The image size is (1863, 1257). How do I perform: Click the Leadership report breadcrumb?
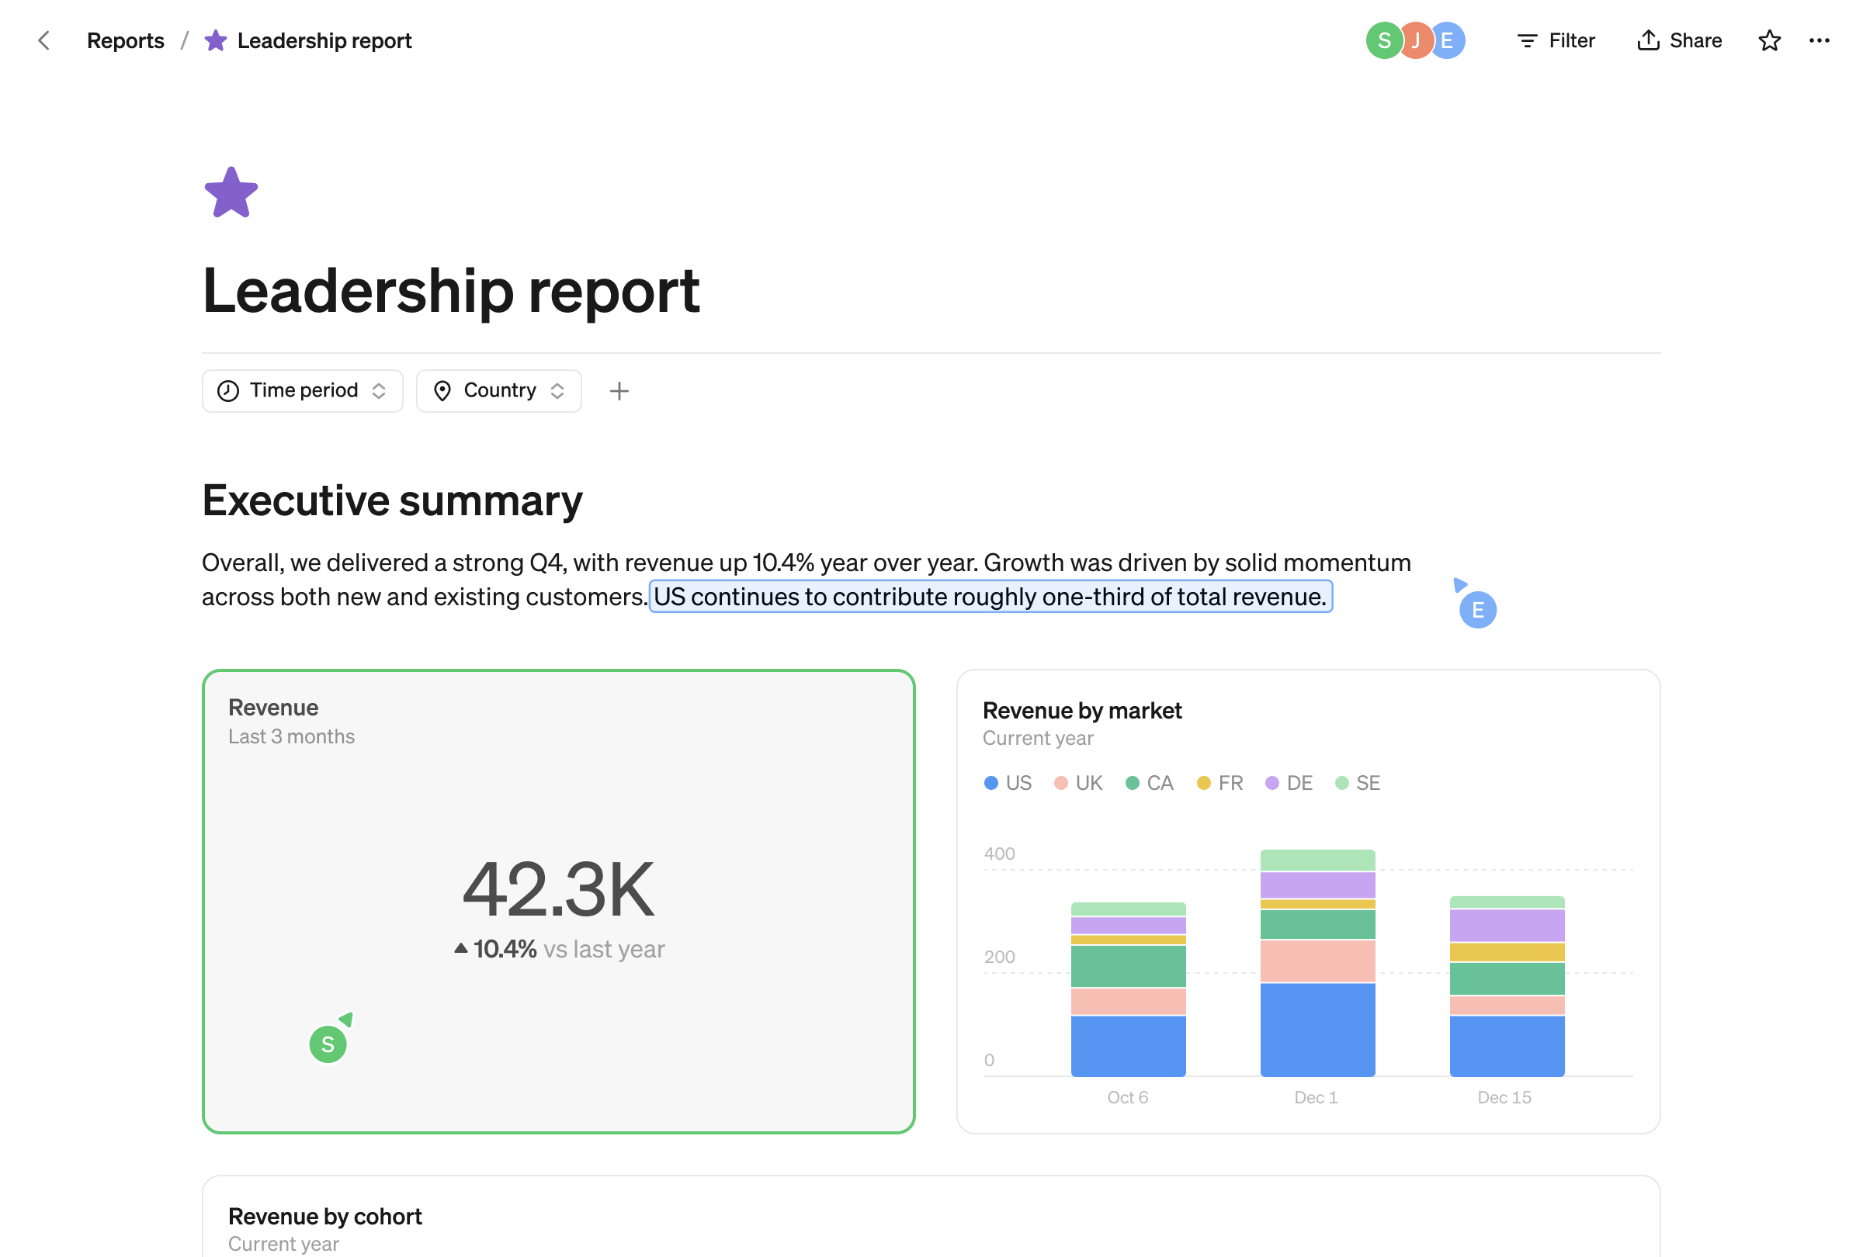324,40
